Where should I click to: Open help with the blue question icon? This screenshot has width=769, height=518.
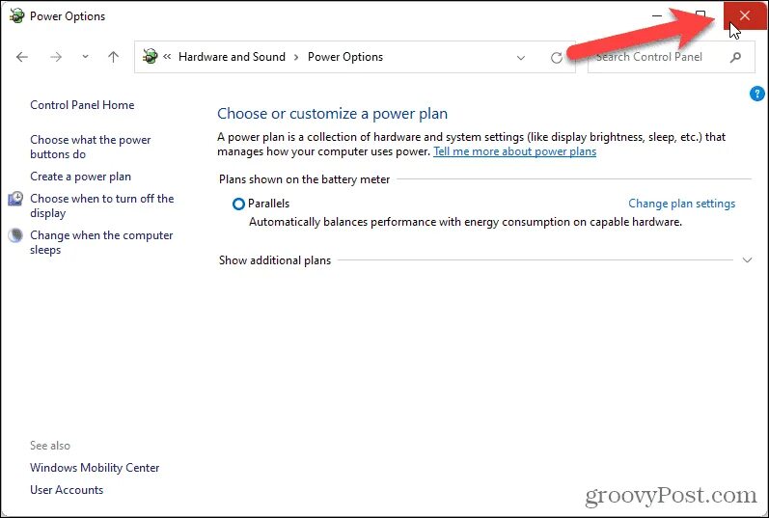[756, 94]
